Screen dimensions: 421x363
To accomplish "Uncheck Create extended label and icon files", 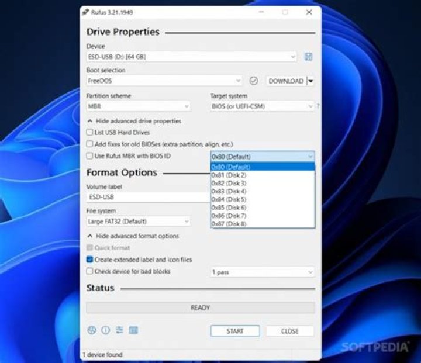I will (90, 260).
